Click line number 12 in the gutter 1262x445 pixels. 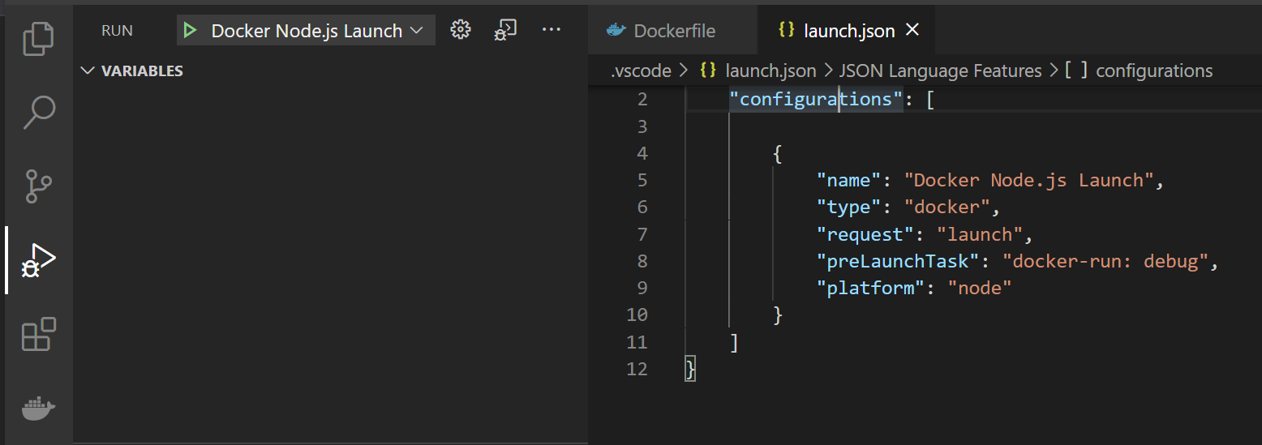637,369
